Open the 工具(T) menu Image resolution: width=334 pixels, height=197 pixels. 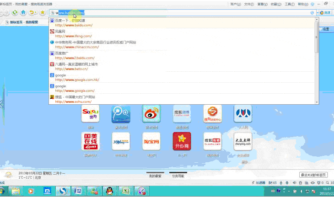290,4
